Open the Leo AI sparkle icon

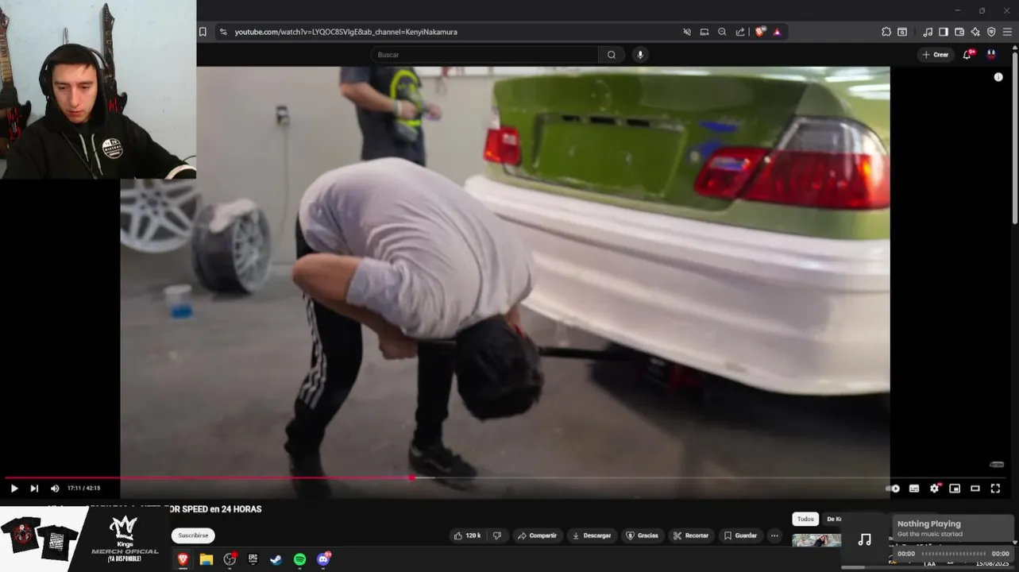pyautogui.click(x=975, y=32)
